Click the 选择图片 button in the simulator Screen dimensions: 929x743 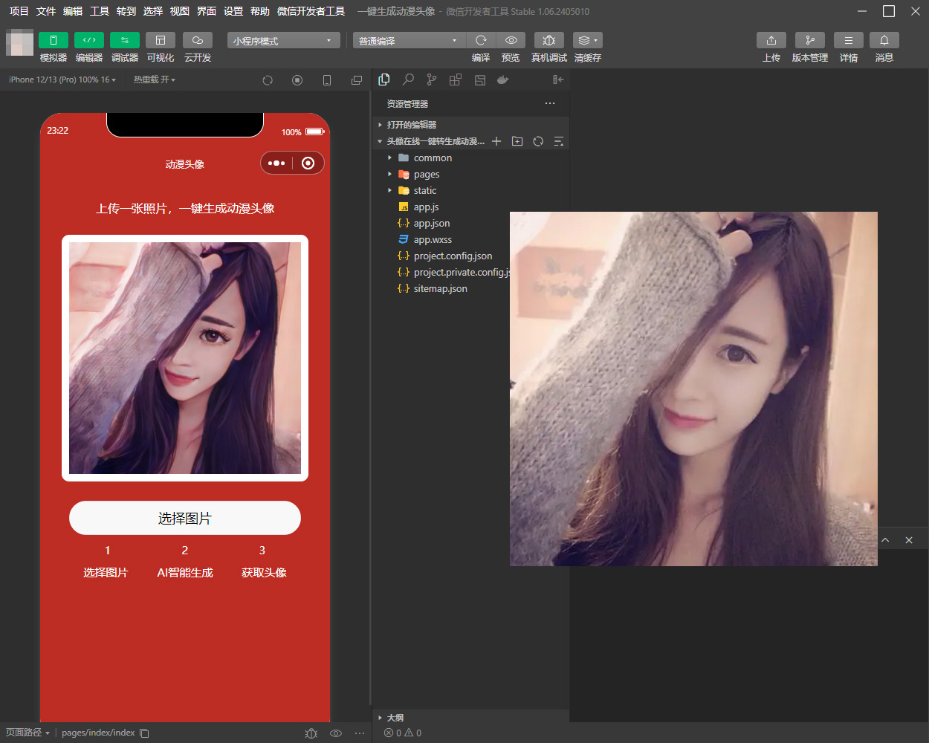tap(185, 518)
